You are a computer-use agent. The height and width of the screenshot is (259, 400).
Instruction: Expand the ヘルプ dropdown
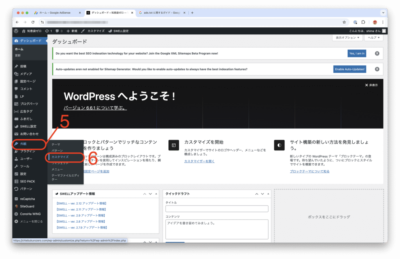[x=374, y=38]
